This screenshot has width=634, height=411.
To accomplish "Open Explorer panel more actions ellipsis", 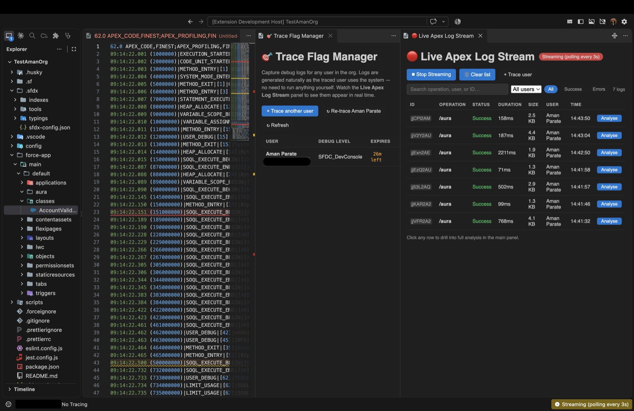I will pyautogui.click(x=59, y=49).
